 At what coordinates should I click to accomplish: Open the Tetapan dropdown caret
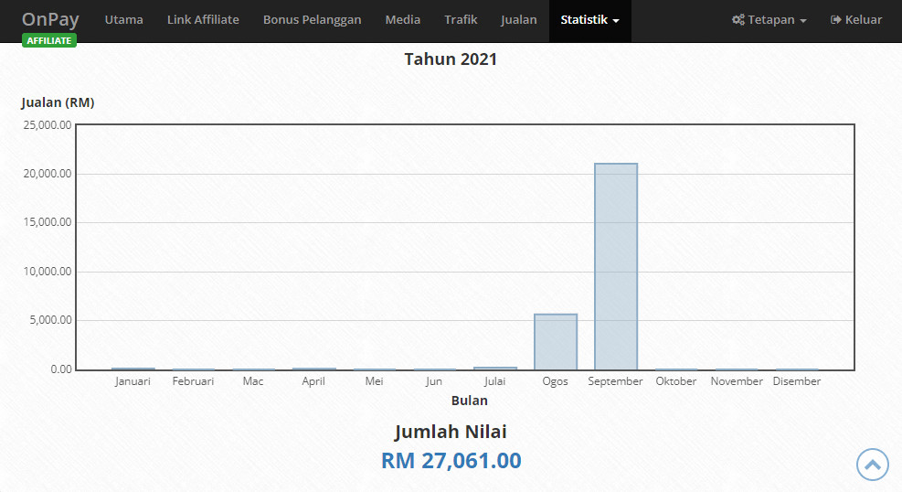pos(802,21)
